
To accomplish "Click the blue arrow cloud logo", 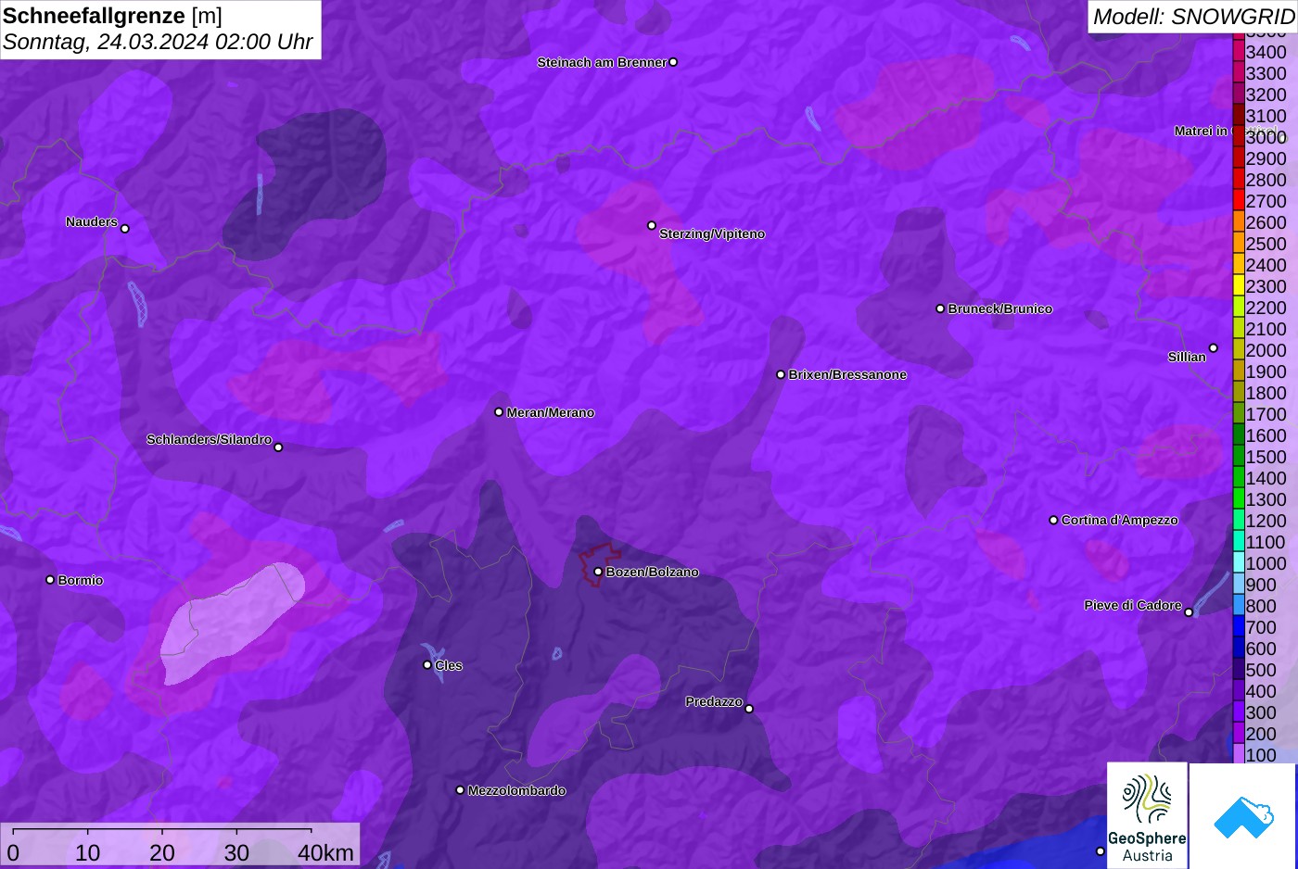I will [x=1243, y=815].
